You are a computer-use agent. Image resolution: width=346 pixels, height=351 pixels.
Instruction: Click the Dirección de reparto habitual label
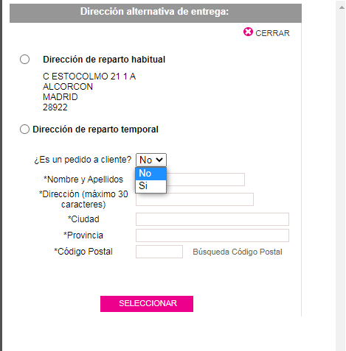(104, 60)
